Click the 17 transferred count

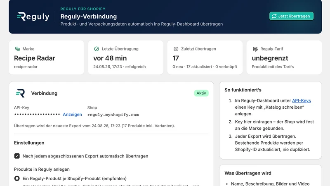(176, 58)
